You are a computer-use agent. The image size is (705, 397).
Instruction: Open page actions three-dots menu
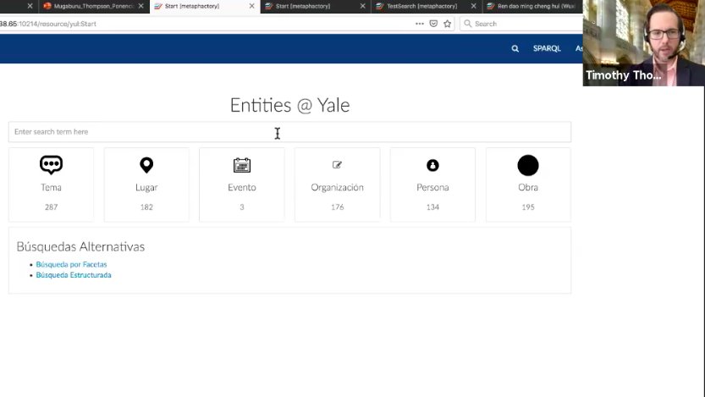coord(420,24)
